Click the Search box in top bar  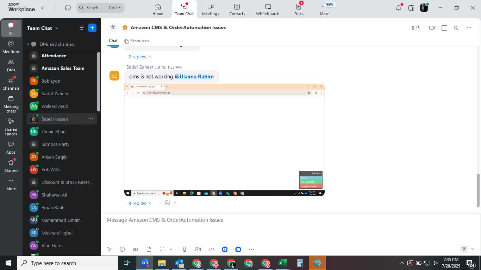[100, 8]
